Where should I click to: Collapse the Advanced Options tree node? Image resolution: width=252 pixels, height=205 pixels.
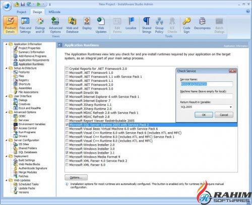tap(7, 112)
